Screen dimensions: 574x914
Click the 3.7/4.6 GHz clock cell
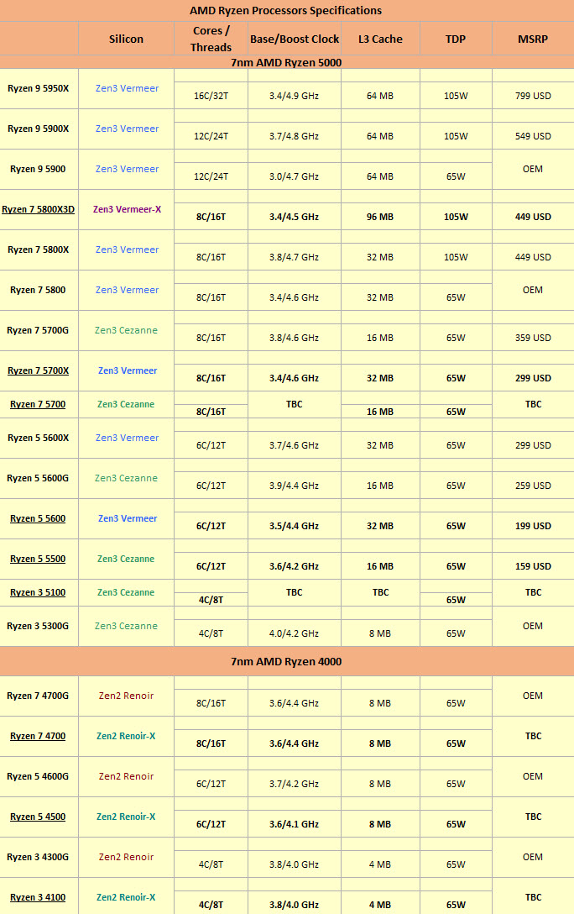(294, 445)
